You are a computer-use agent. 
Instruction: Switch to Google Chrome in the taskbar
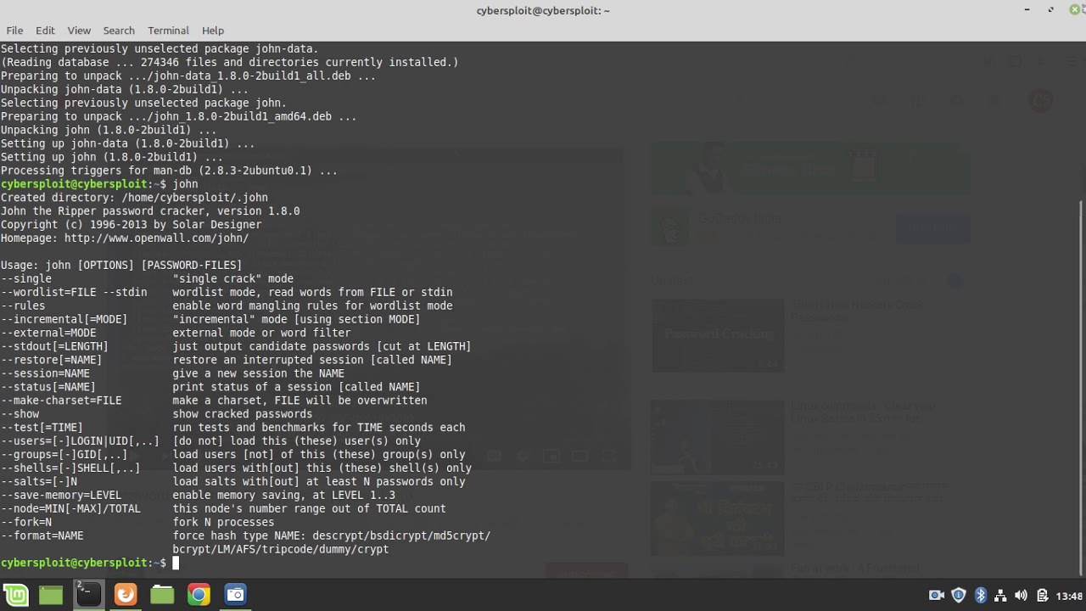pyautogui.click(x=199, y=595)
